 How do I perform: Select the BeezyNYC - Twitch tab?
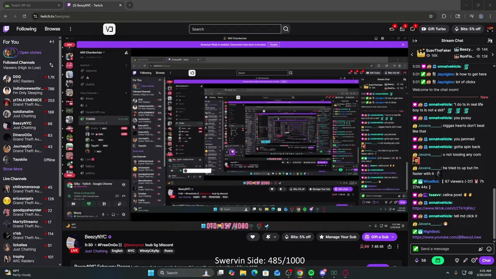(94, 5)
